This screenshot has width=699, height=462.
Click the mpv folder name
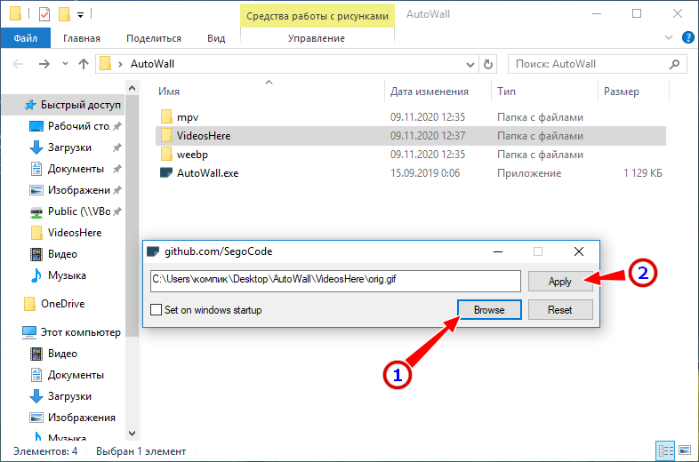pos(188,117)
